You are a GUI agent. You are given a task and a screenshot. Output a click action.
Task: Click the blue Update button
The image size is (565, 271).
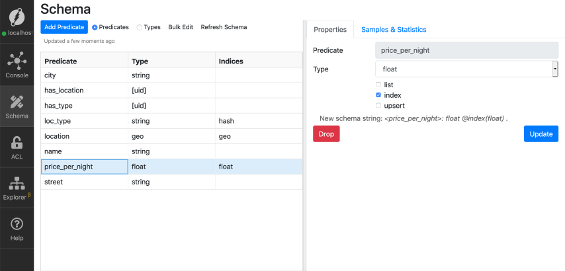[541, 134]
